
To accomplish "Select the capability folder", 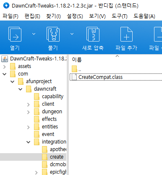I will click(52, 97).
